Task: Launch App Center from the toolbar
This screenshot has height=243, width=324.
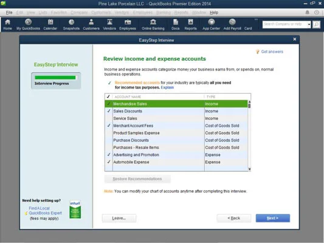Action: [x=211, y=24]
